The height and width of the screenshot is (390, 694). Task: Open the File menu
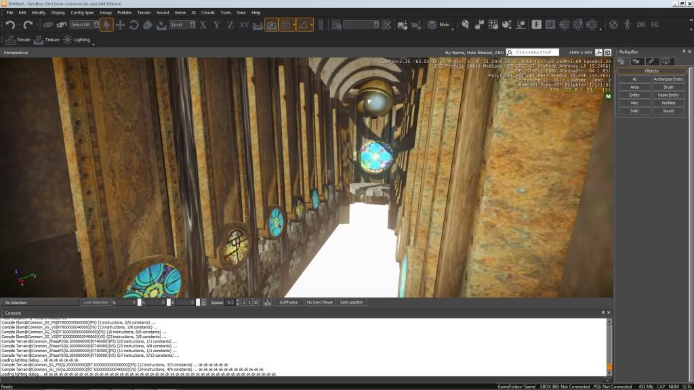[x=9, y=12]
